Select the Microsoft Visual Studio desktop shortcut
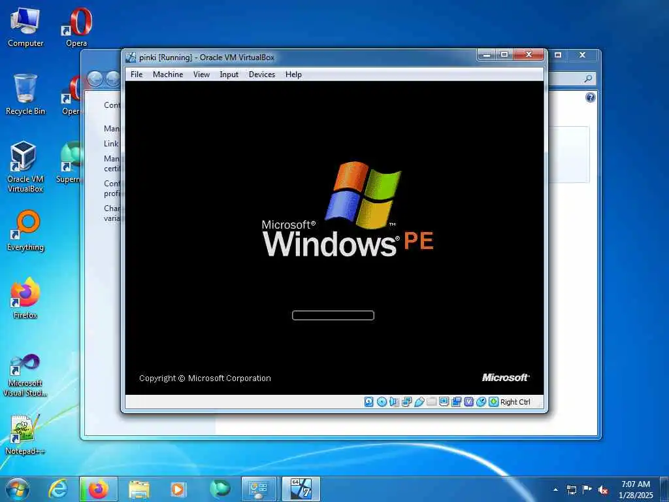This screenshot has width=669, height=502. (x=25, y=375)
